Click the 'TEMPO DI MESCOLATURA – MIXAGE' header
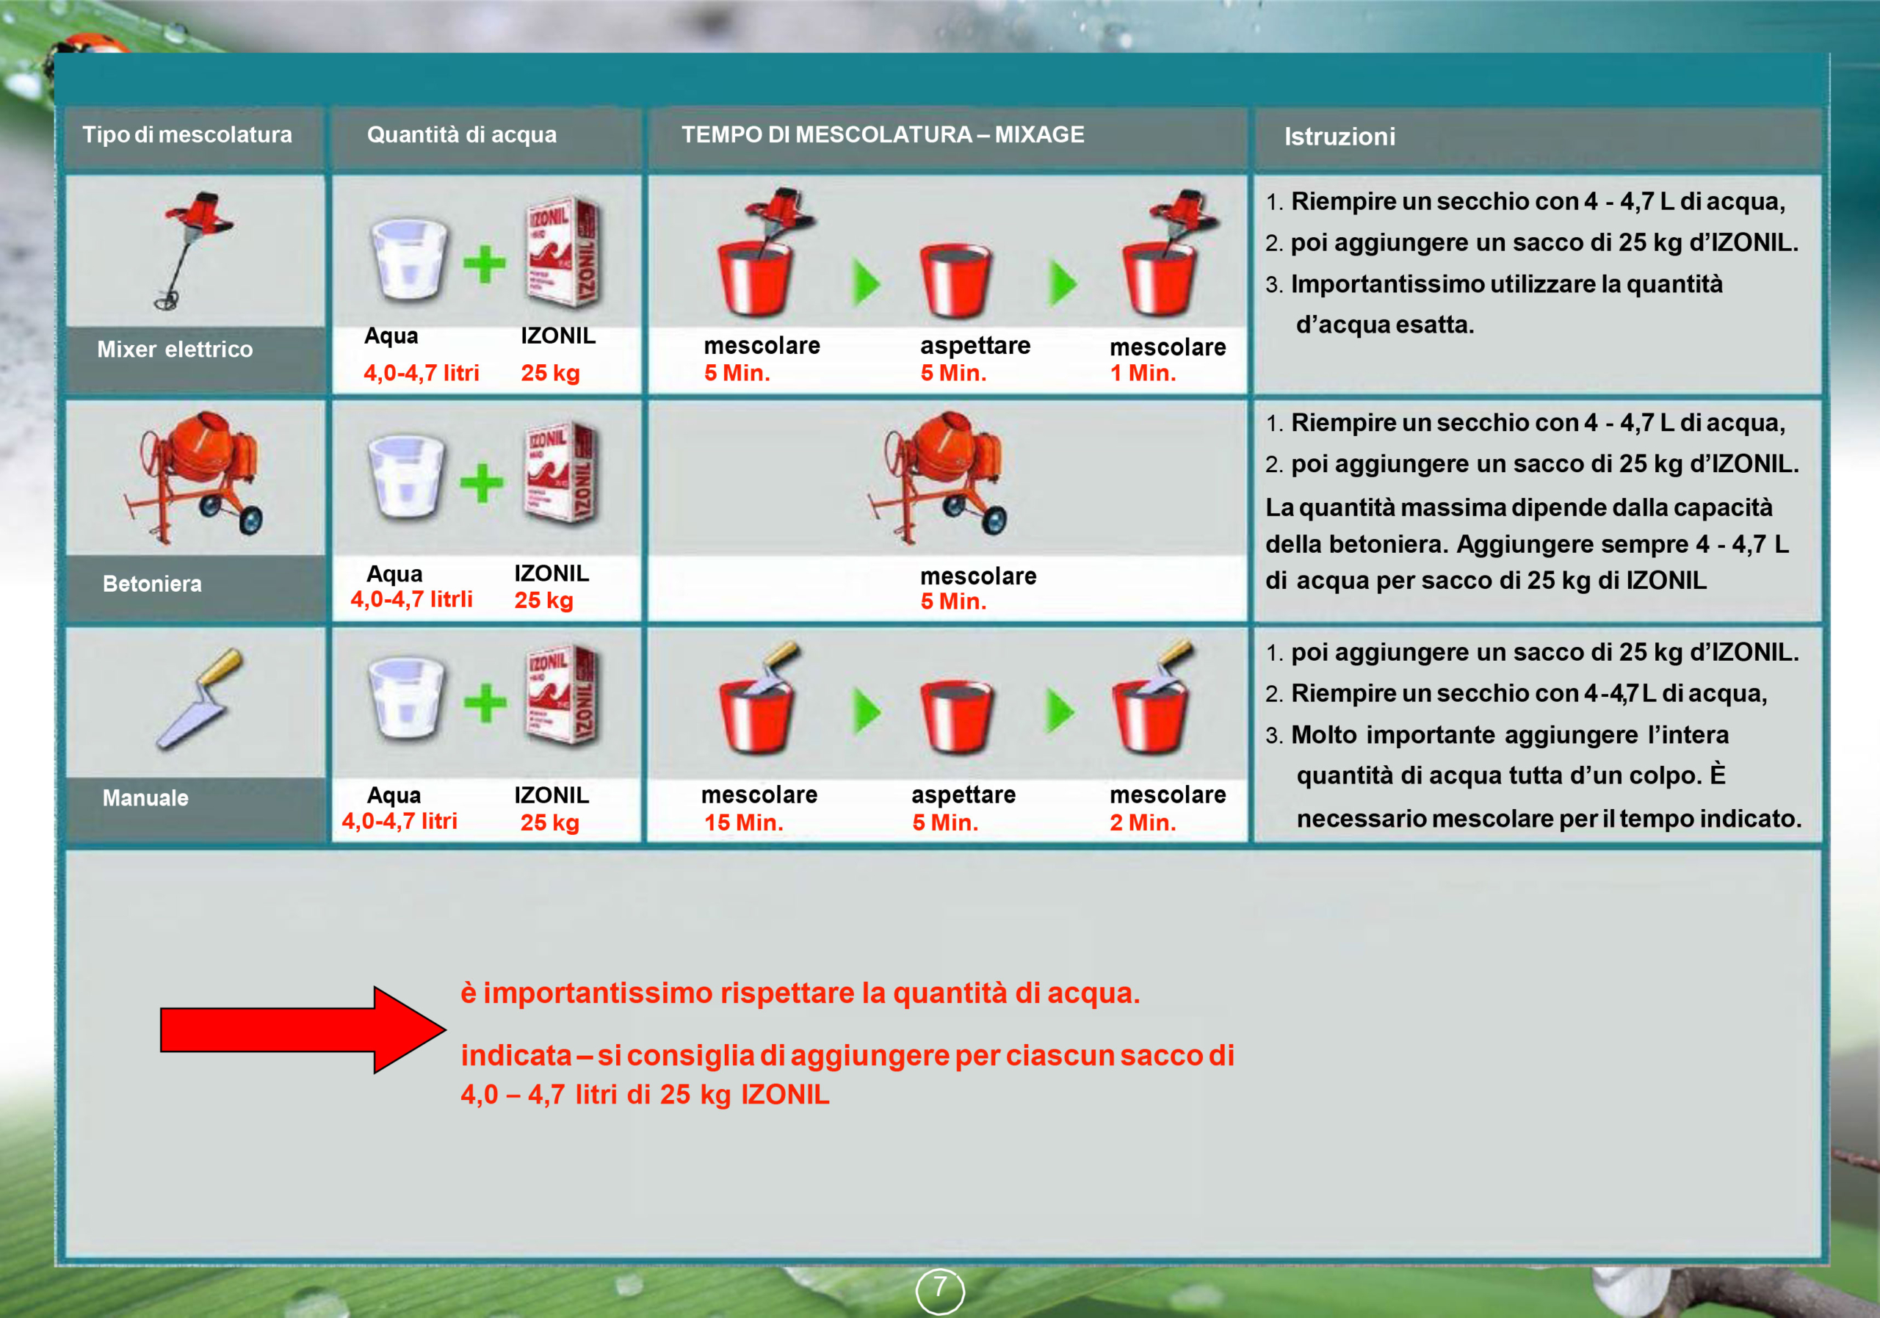The height and width of the screenshot is (1318, 1880). (x=883, y=134)
